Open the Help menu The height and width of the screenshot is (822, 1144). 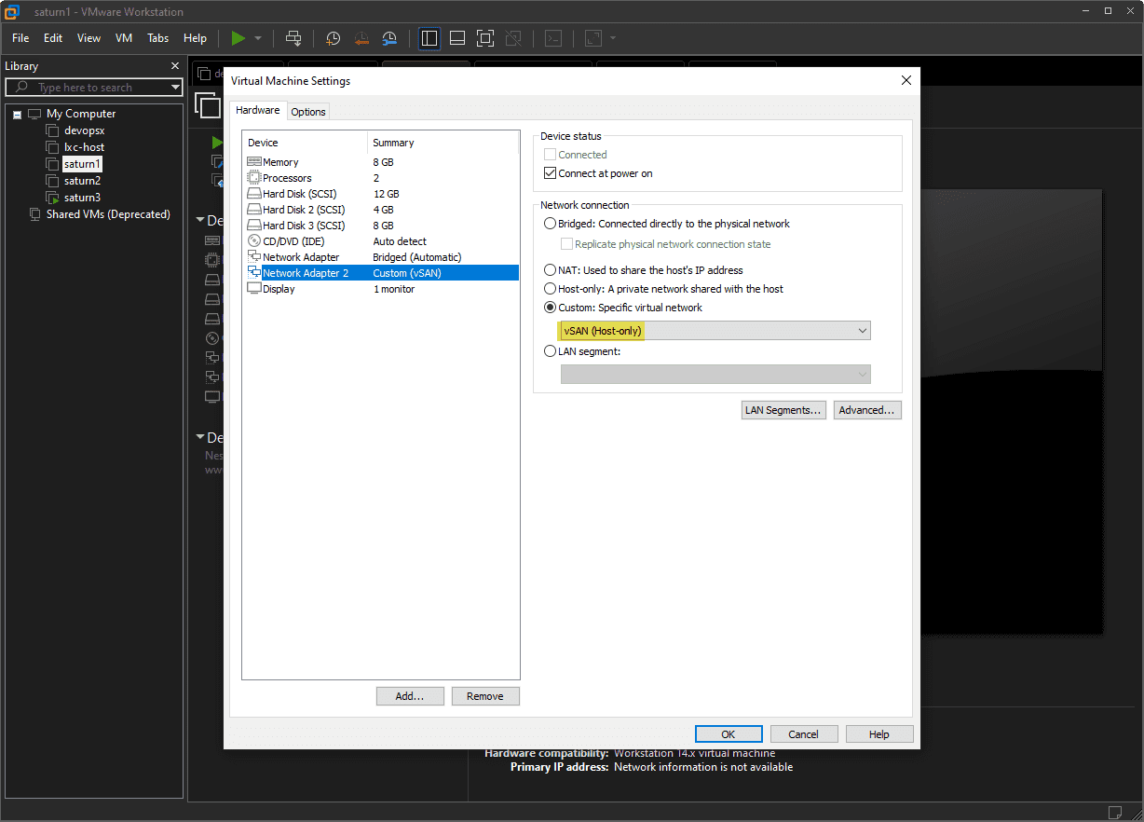pyautogui.click(x=195, y=38)
